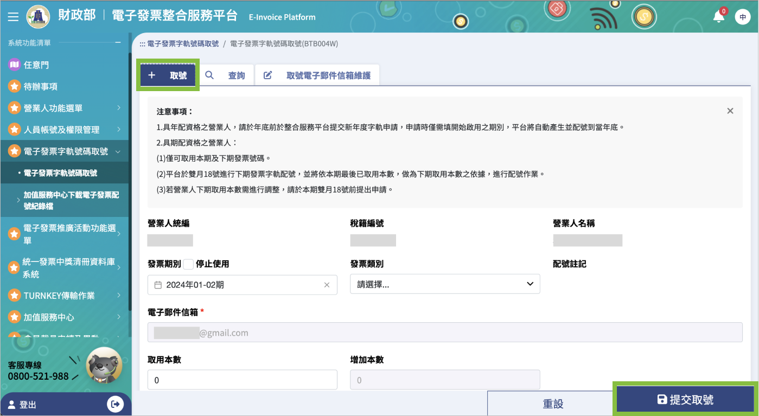Viewport: 759px width, 416px height.
Task: Click the bear mascot customer service icon
Action: 104,366
